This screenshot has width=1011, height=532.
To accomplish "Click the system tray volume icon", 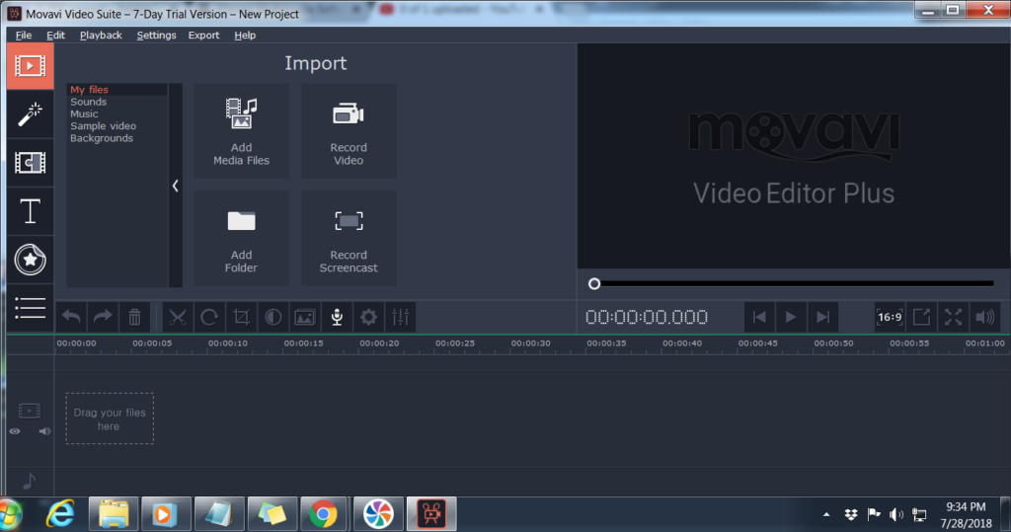I will pos(896,514).
